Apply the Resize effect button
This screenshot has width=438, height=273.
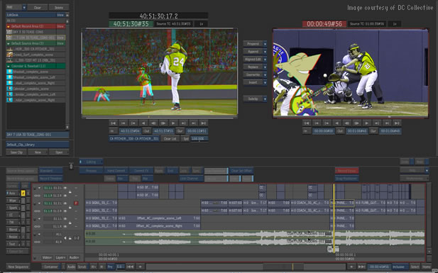click(13, 237)
